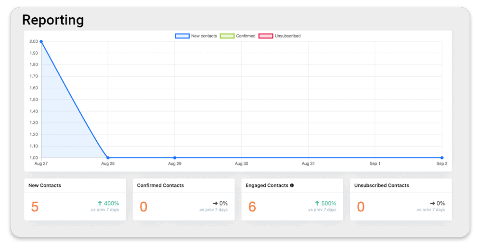The width and height of the screenshot is (493, 246).
Task: Open the Confirmed Contacts card title
Action: click(x=160, y=185)
